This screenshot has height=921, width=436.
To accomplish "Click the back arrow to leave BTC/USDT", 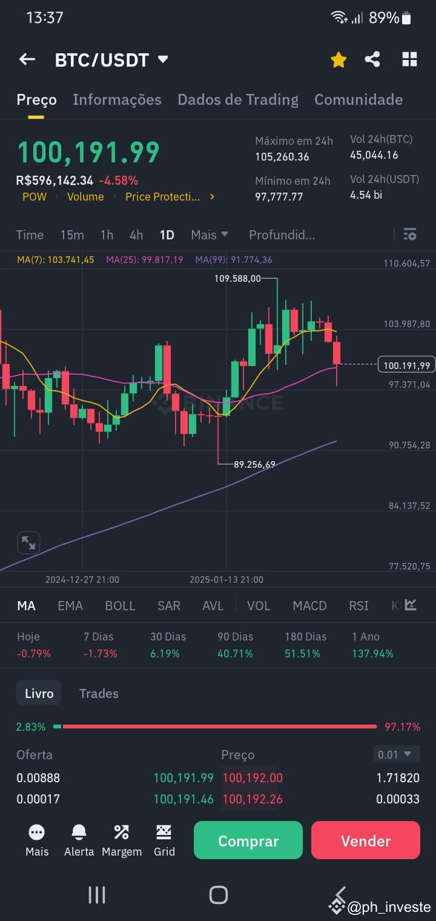I will pyautogui.click(x=27, y=59).
